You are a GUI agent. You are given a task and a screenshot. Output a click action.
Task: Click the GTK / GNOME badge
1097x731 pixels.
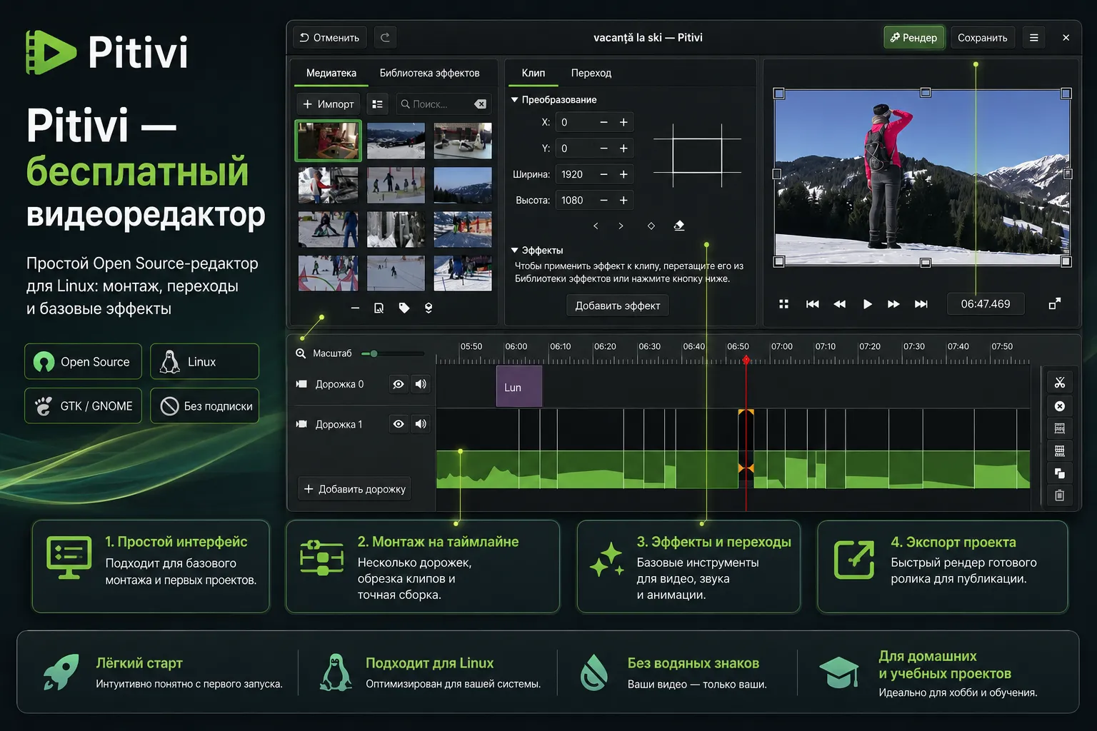click(x=83, y=406)
